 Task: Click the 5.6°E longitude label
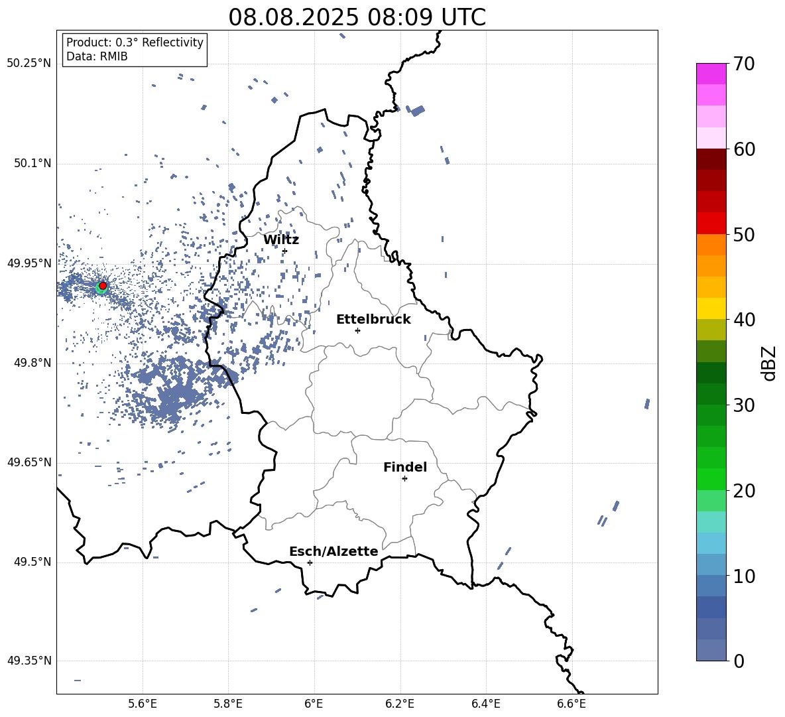[143, 704]
